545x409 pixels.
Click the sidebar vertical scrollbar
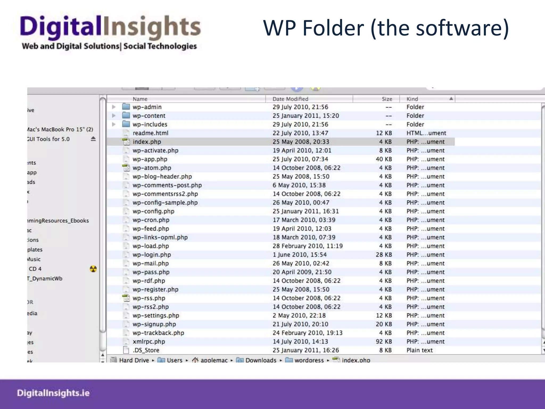103,213
